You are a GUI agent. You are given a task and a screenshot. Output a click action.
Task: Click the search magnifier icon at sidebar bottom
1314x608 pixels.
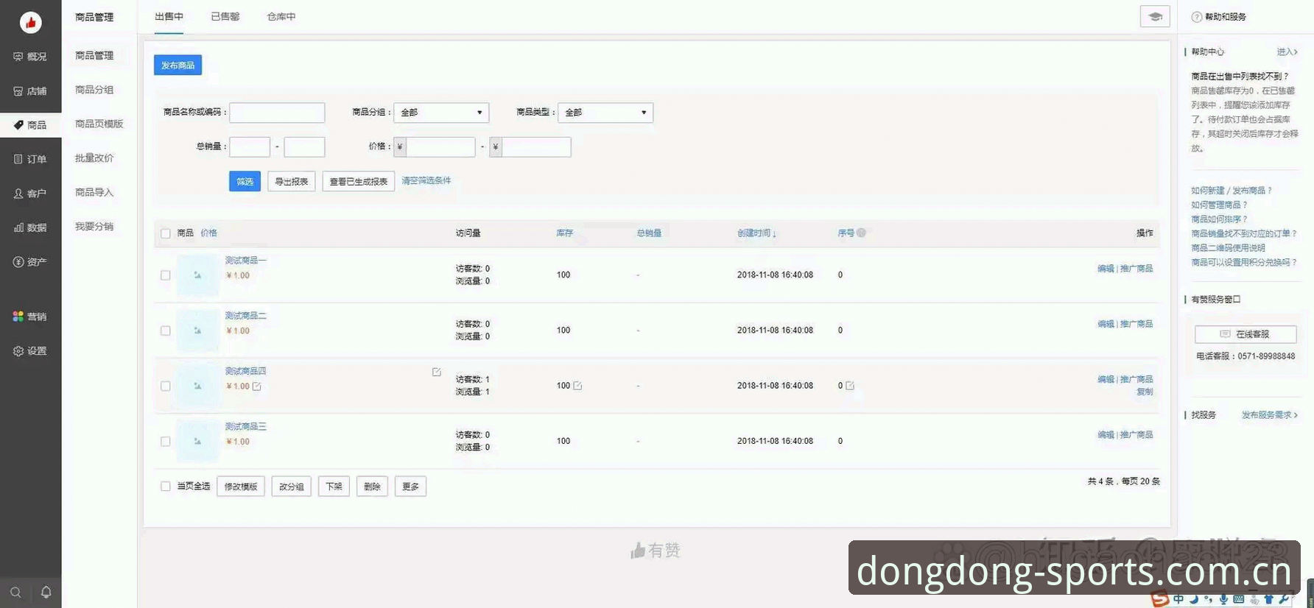pos(15,593)
